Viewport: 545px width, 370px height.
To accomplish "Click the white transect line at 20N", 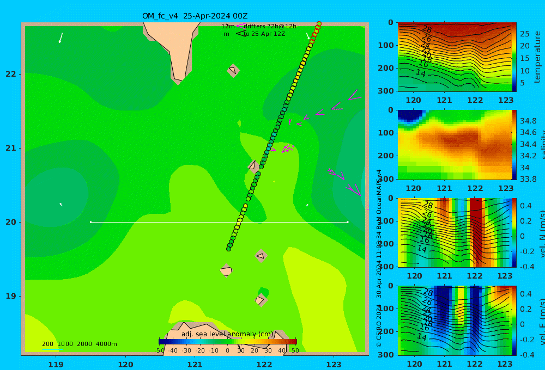I will tap(219, 222).
